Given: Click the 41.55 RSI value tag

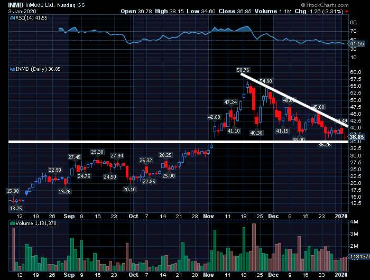Looking at the screenshot, I should (x=357, y=44).
